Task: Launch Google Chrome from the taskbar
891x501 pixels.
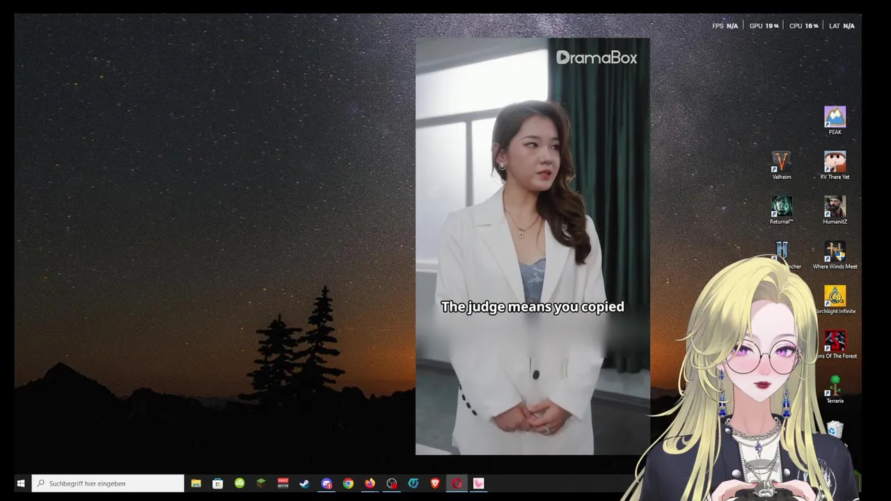Action: (348, 484)
